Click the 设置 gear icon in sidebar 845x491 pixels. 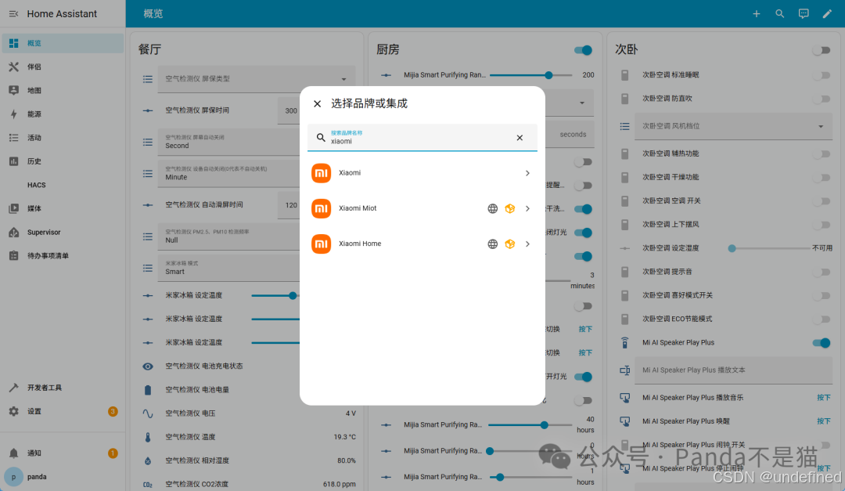[13, 411]
